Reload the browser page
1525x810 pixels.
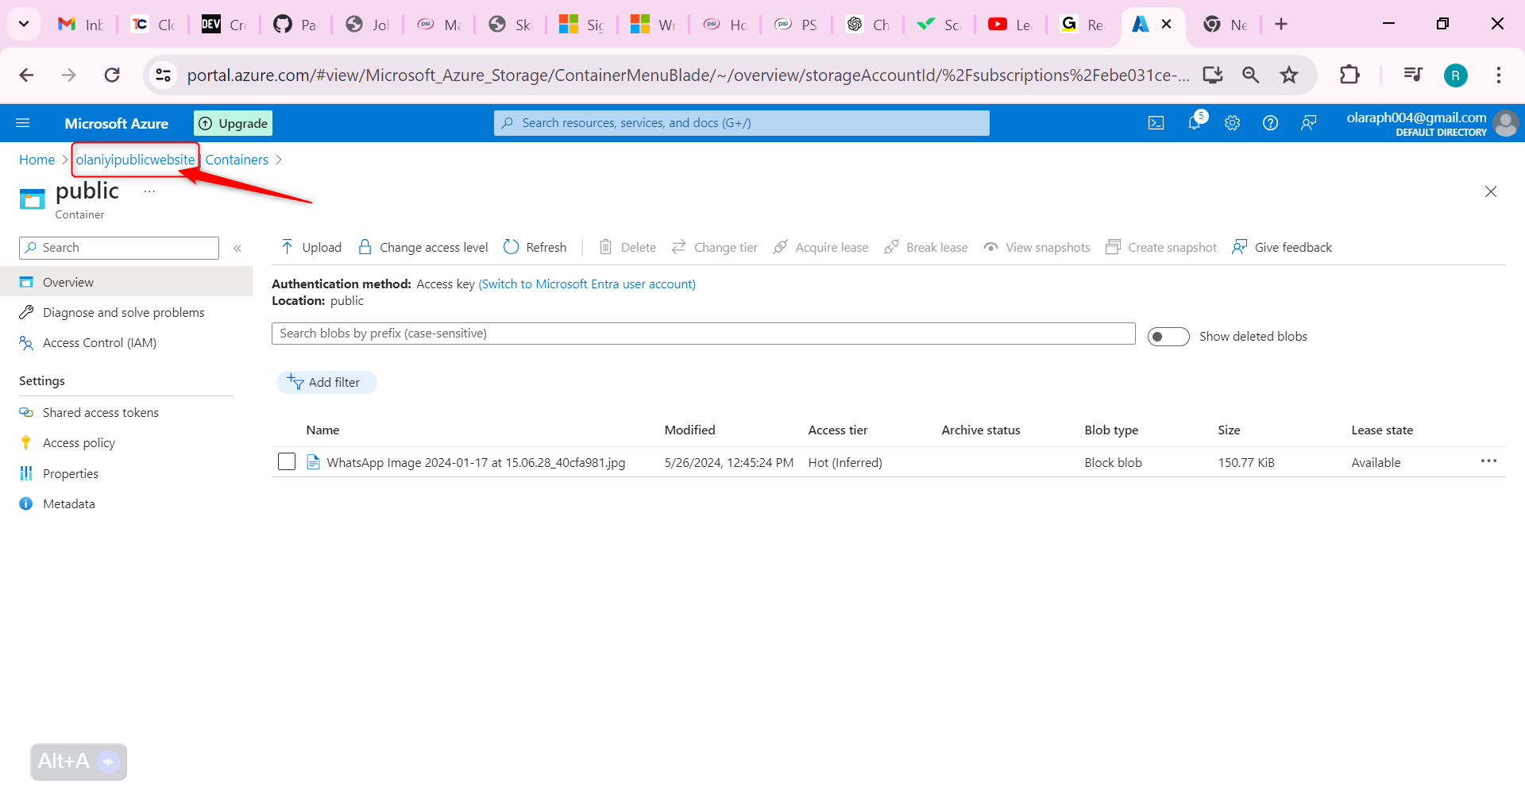click(x=112, y=75)
